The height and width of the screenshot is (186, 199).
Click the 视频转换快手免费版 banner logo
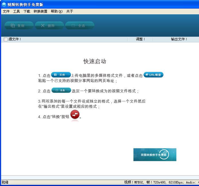pos(155,155)
